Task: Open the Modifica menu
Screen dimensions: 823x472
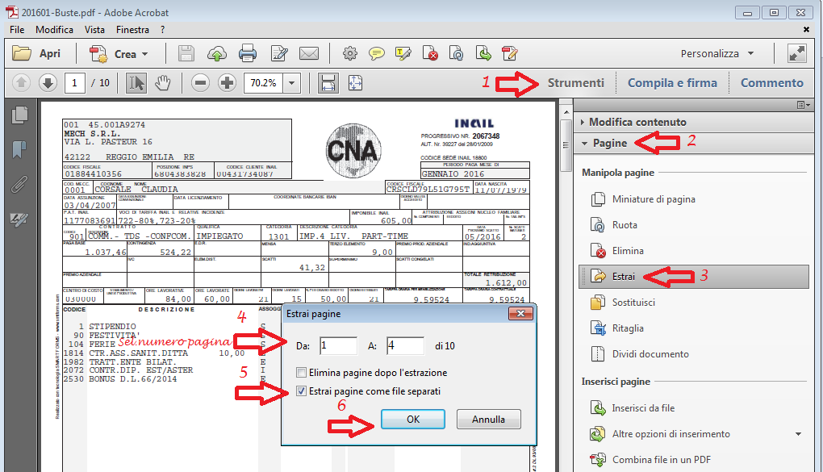Action: (54, 29)
